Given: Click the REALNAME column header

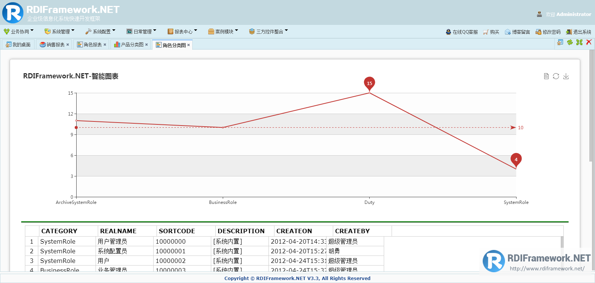Looking at the screenshot, I should [x=127, y=231].
